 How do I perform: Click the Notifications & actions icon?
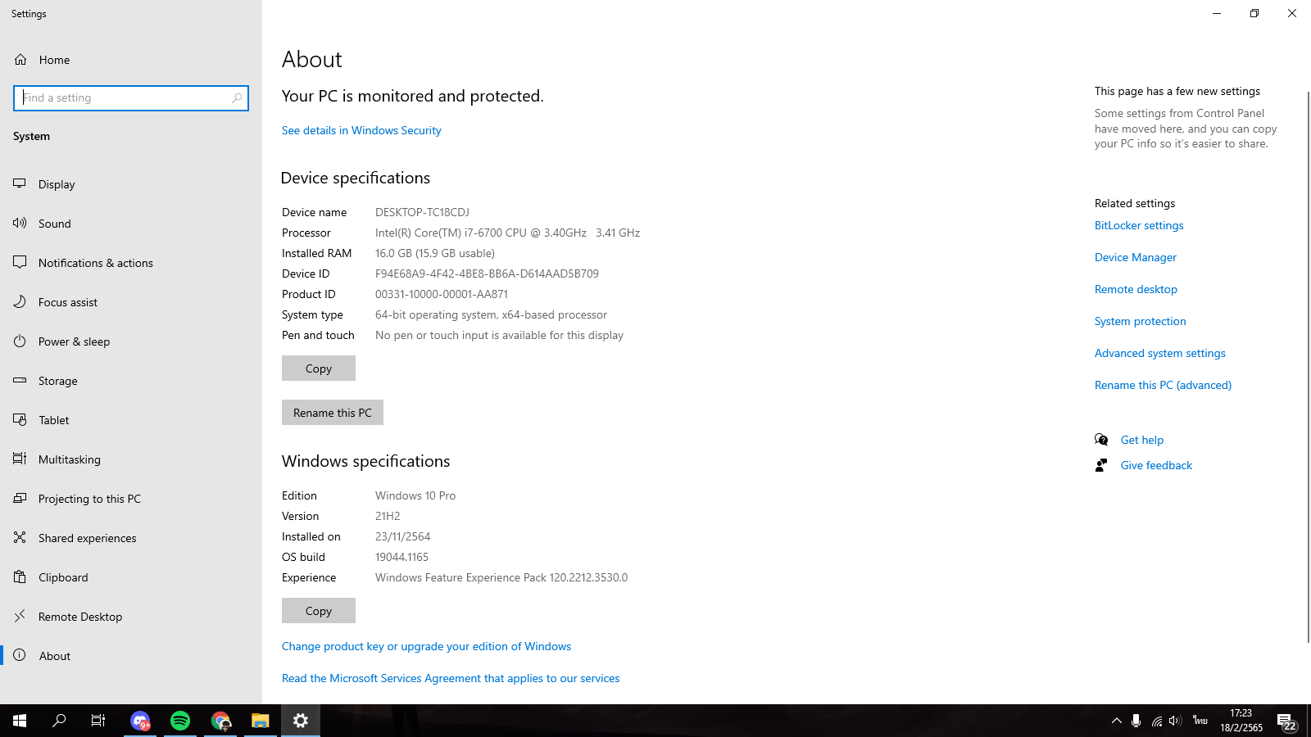(20, 262)
